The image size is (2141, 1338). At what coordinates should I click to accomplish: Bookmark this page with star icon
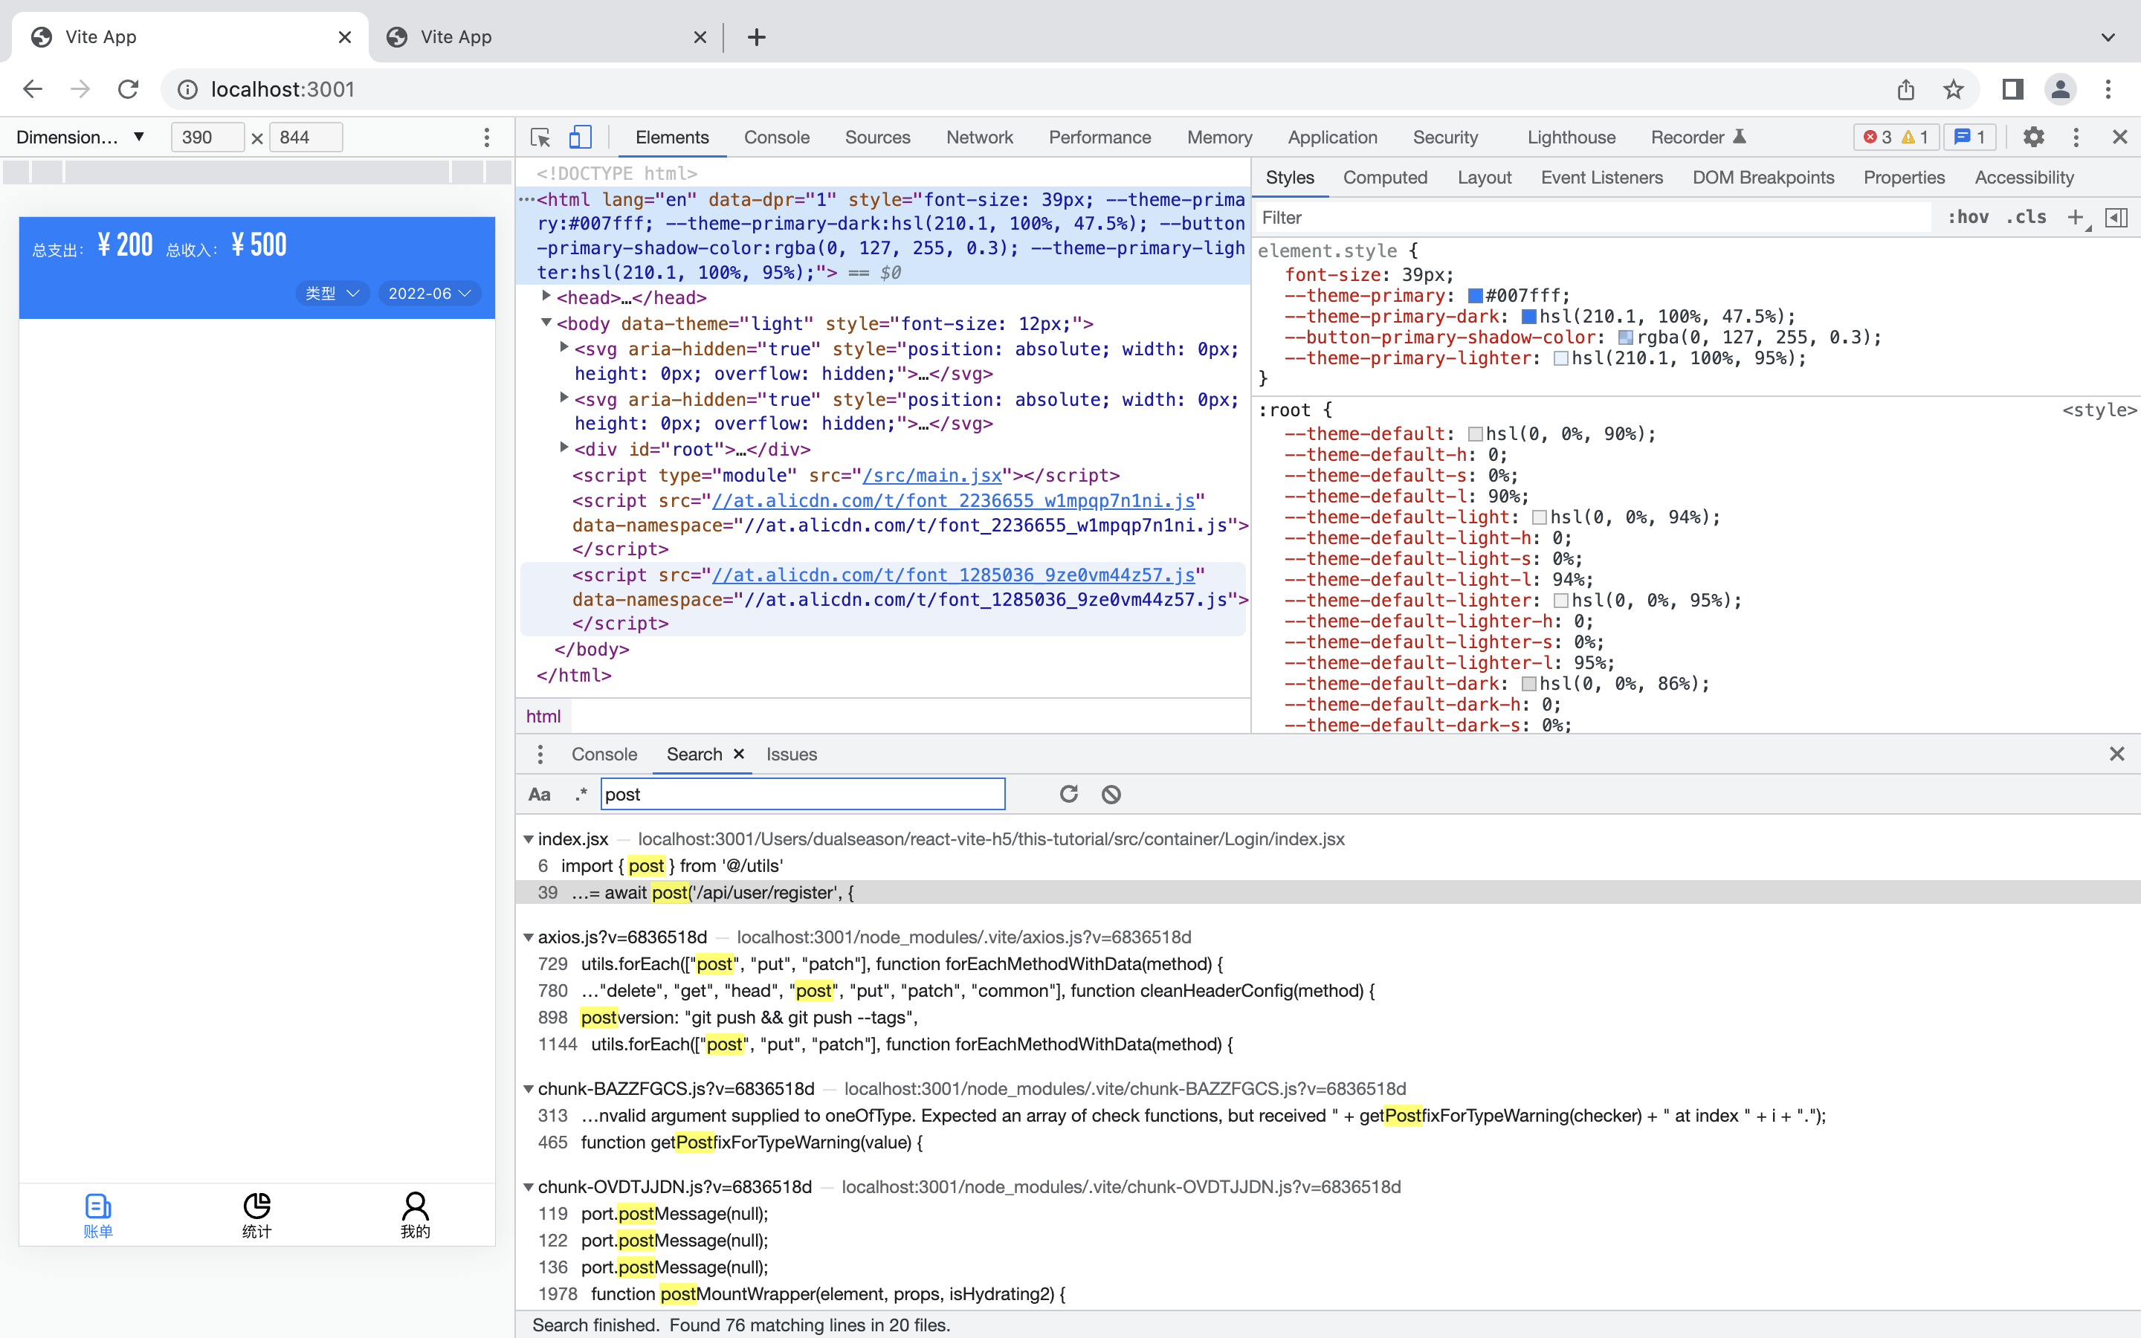pyautogui.click(x=1954, y=89)
